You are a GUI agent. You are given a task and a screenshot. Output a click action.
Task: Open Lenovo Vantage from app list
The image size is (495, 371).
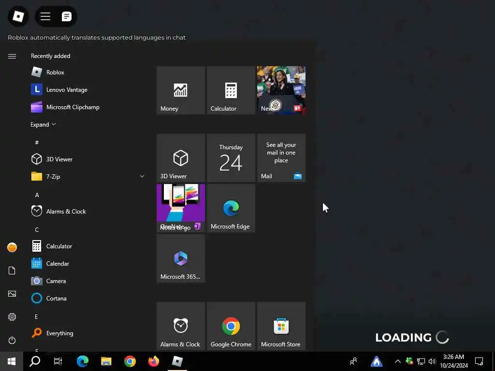88,89
